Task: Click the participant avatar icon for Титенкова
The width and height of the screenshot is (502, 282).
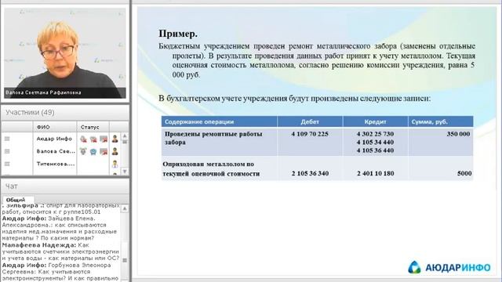Action: 115,164
